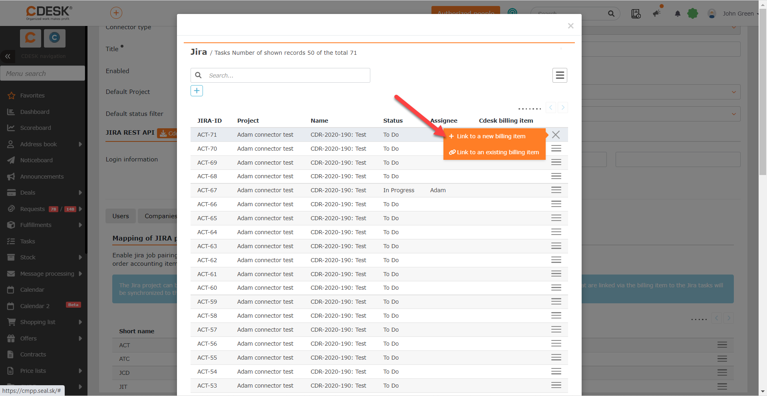Open row menu for ACT-53
This screenshot has width=767, height=396.
(x=556, y=386)
